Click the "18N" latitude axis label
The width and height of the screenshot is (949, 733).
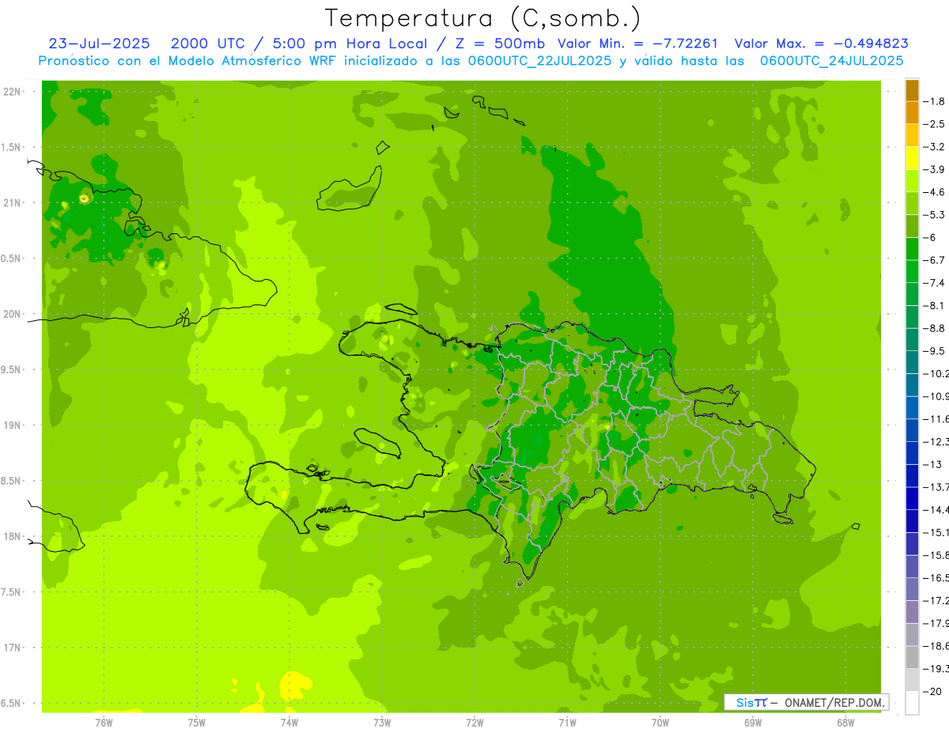click(11, 536)
